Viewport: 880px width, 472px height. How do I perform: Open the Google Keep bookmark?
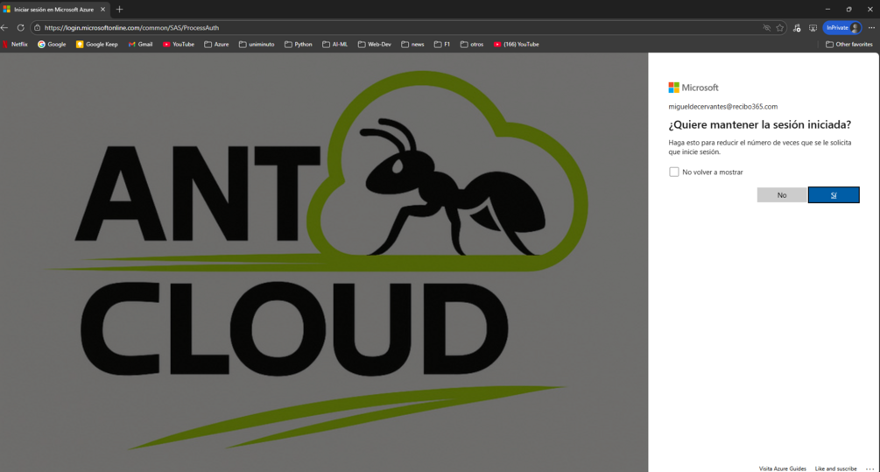pos(96,45)
